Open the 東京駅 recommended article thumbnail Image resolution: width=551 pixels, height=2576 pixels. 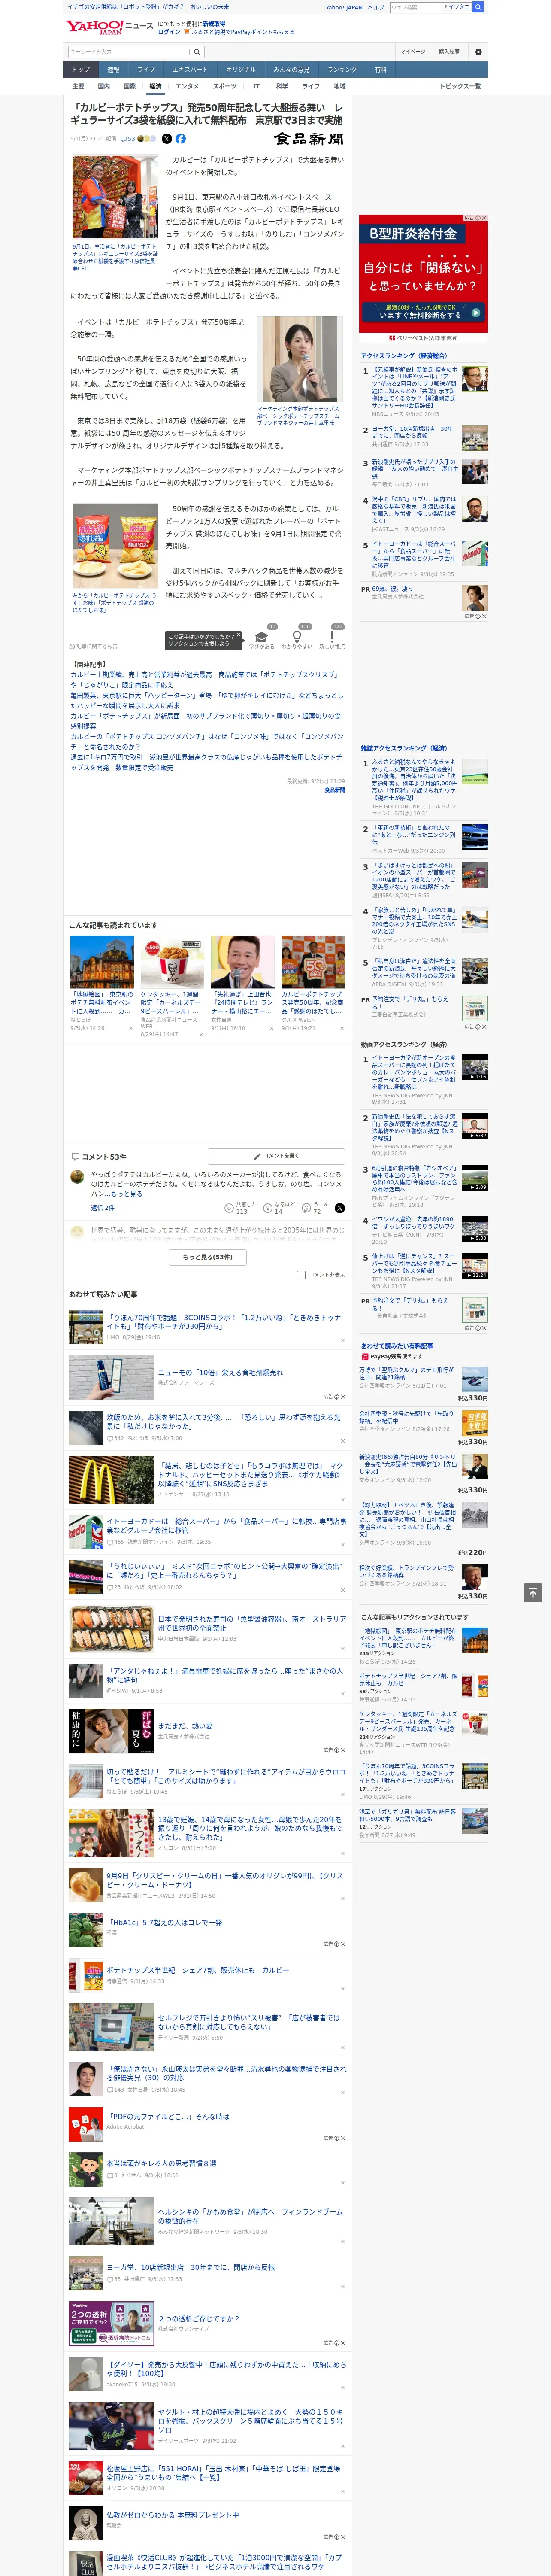pyautogui.click(x=102, y=962)
